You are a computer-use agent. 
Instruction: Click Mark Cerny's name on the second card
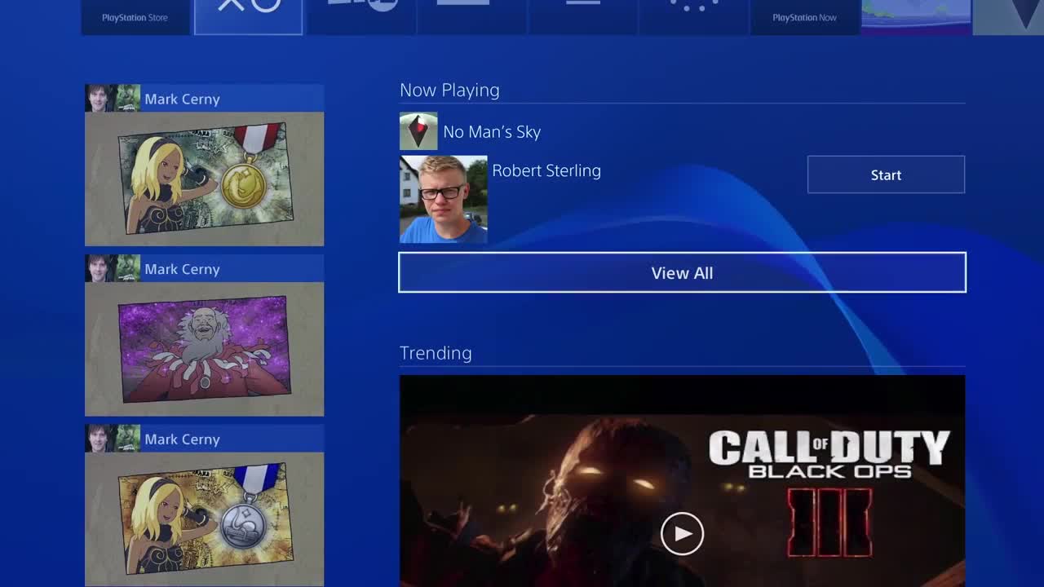[x=181, y=269]
